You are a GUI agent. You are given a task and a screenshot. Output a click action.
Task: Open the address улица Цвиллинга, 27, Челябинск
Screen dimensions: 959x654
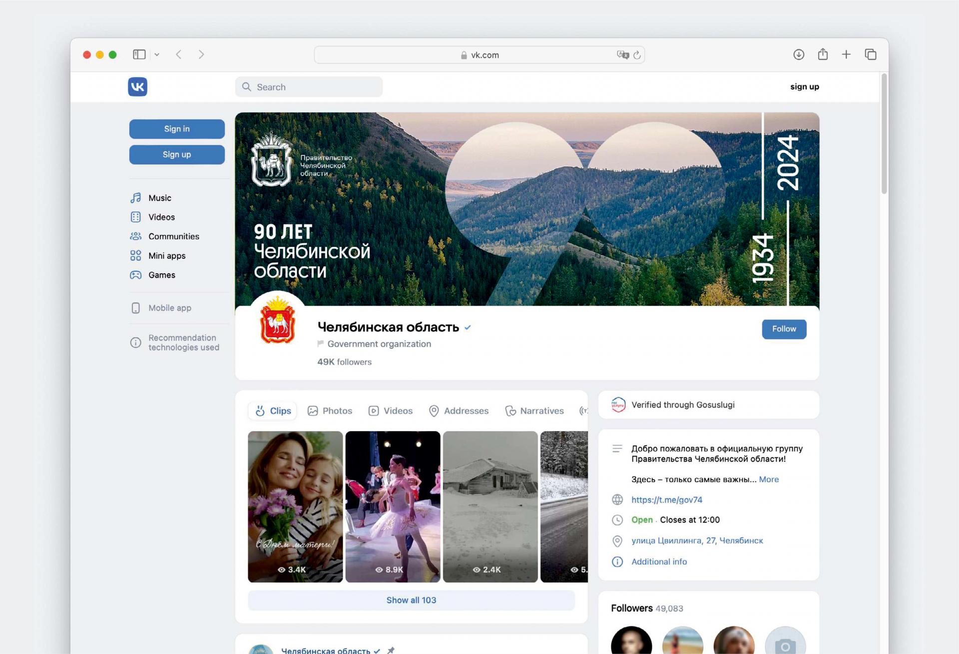(x=697, y=541)
